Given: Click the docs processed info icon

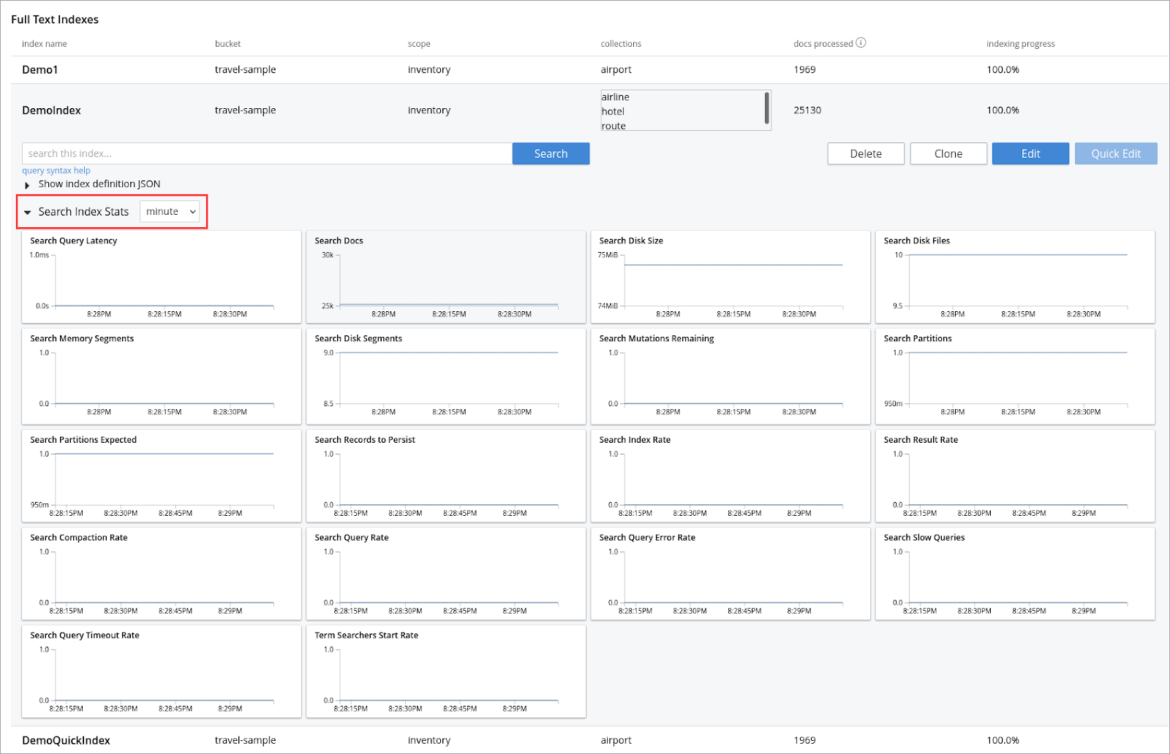Looking at the screenshot, I should click(861, 42).
